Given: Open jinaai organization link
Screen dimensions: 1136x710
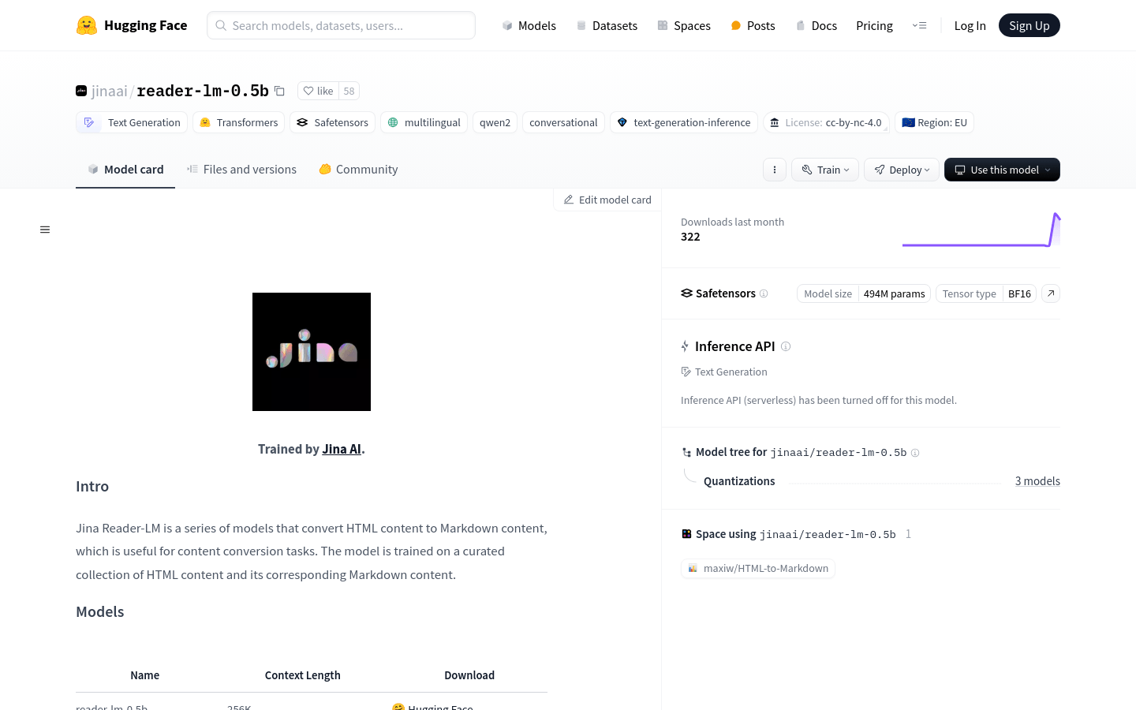Looking at the screenshot, I should 109,91.
